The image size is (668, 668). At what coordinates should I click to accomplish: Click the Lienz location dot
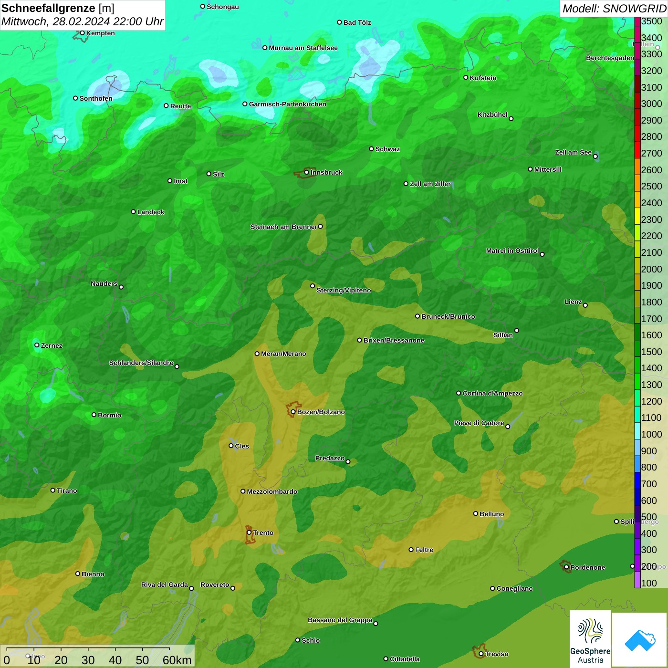tap(585, 305)
